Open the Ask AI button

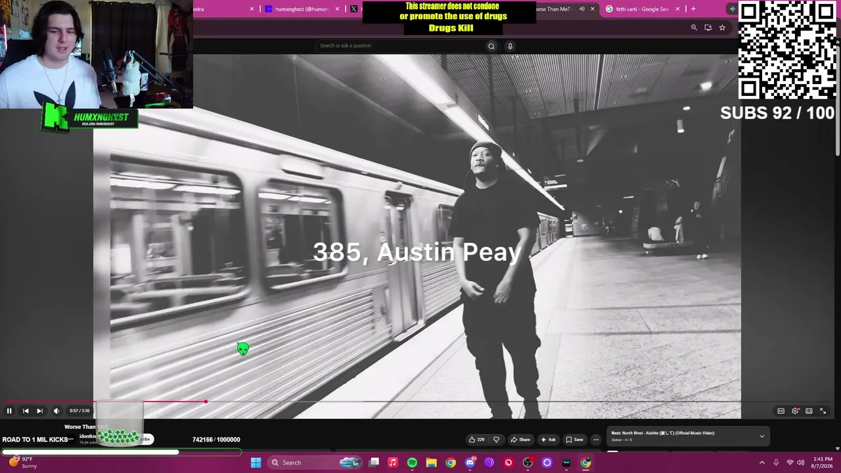pos(548,439)
